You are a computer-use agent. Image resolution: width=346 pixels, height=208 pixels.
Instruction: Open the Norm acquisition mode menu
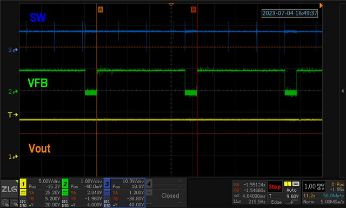point(308,202)
